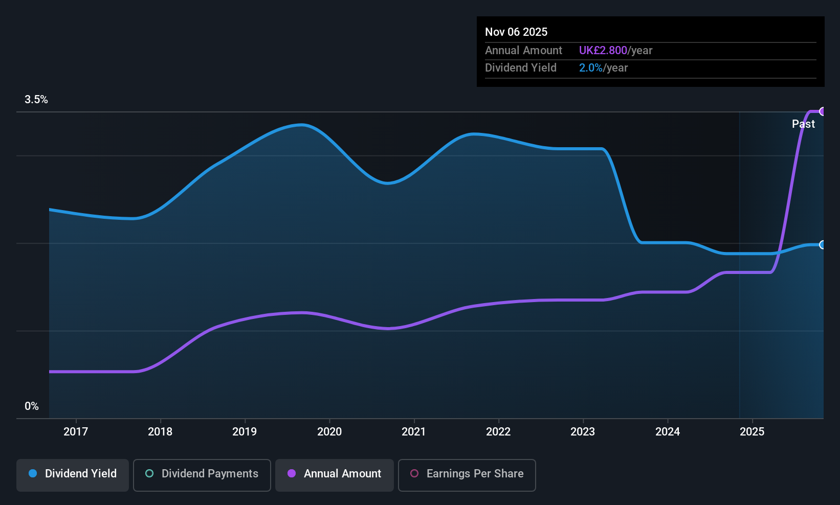Click the 2017 x-axis label
This screenshot has width=840, height=505.
click(x=76, y=431)
